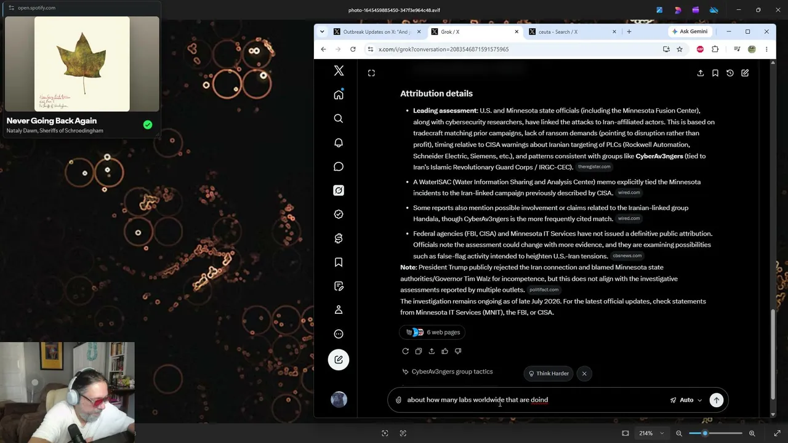Image resolution: width=788 pixels, height=443 pixels.
Task: Open cbsnews.com citation link
Action: tap(627, 256)
